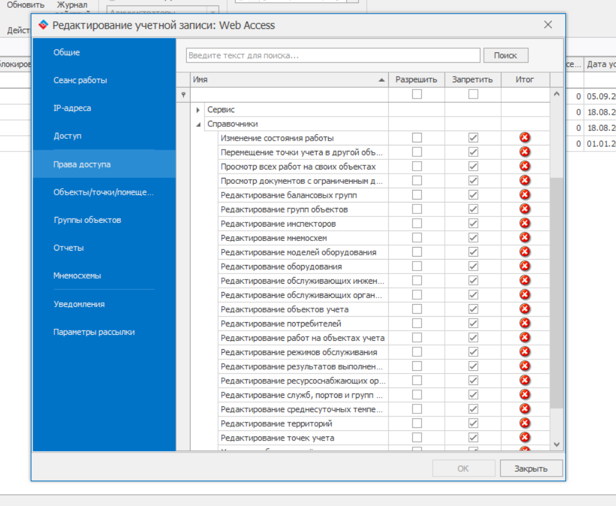
Task: Select row Редактирование ресурсоснабжающих ор...
Action: tap(303, 380)
